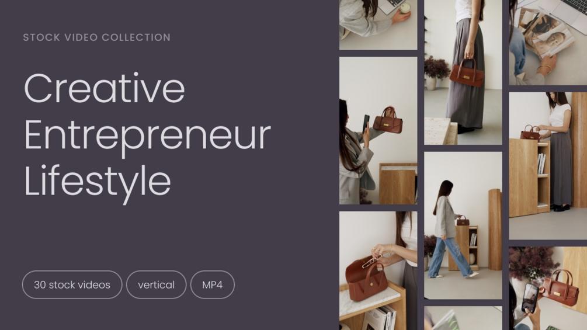The height and width of the screenshot is (330, 587).
Task: Open thumbnail of woman walking in jeans
Action: 463,225
